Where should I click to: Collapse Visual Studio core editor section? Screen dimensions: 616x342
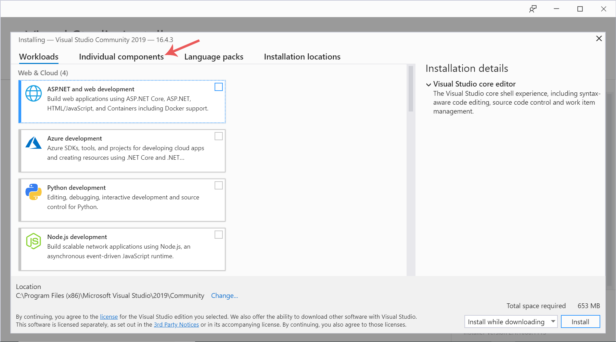tap(428, 84)
